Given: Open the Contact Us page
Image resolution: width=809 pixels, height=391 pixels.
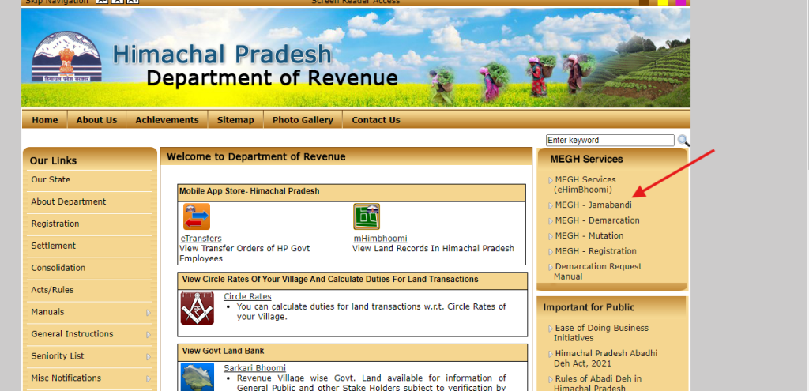Looking at the screenshot, I should coord(376,120).
